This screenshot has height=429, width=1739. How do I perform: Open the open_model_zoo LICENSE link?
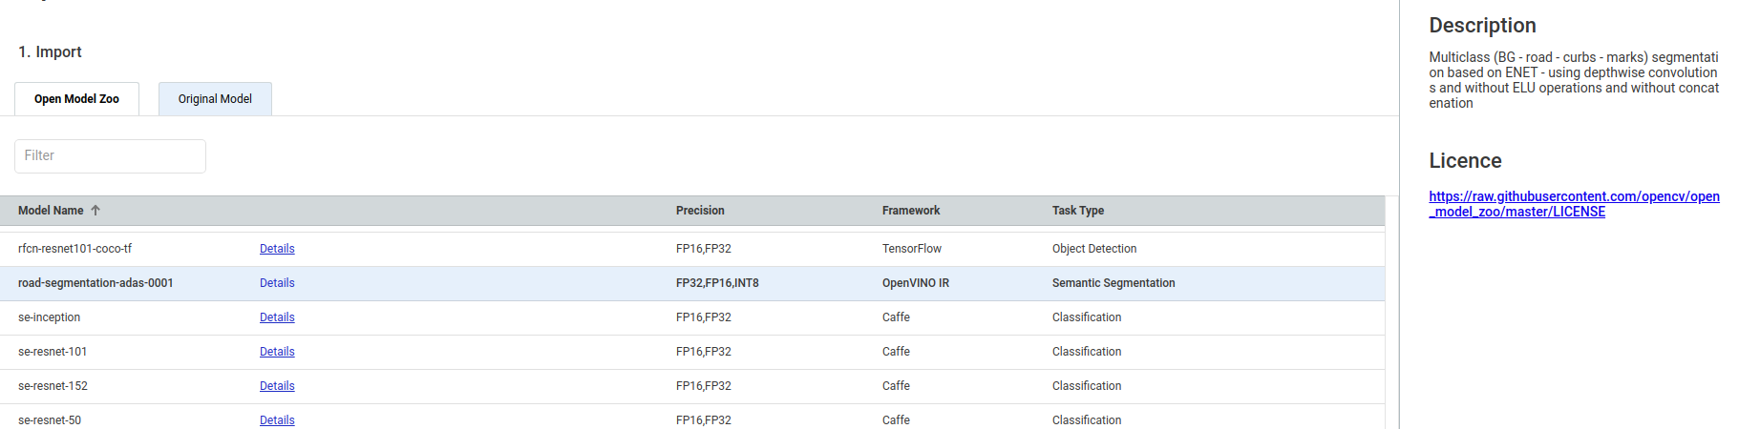pyautogui.click(x=1574, y=204)
